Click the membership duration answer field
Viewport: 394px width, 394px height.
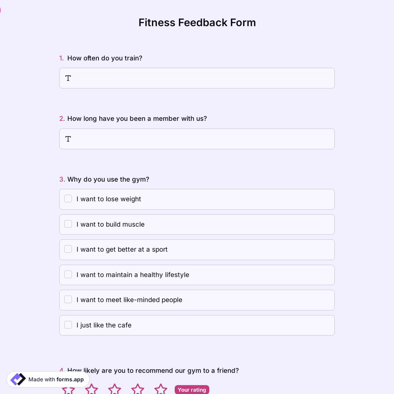tap(197, 139)
